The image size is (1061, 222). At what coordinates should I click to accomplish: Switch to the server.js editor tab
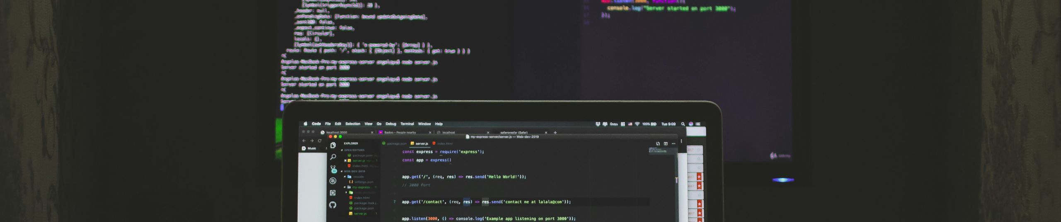421,144
